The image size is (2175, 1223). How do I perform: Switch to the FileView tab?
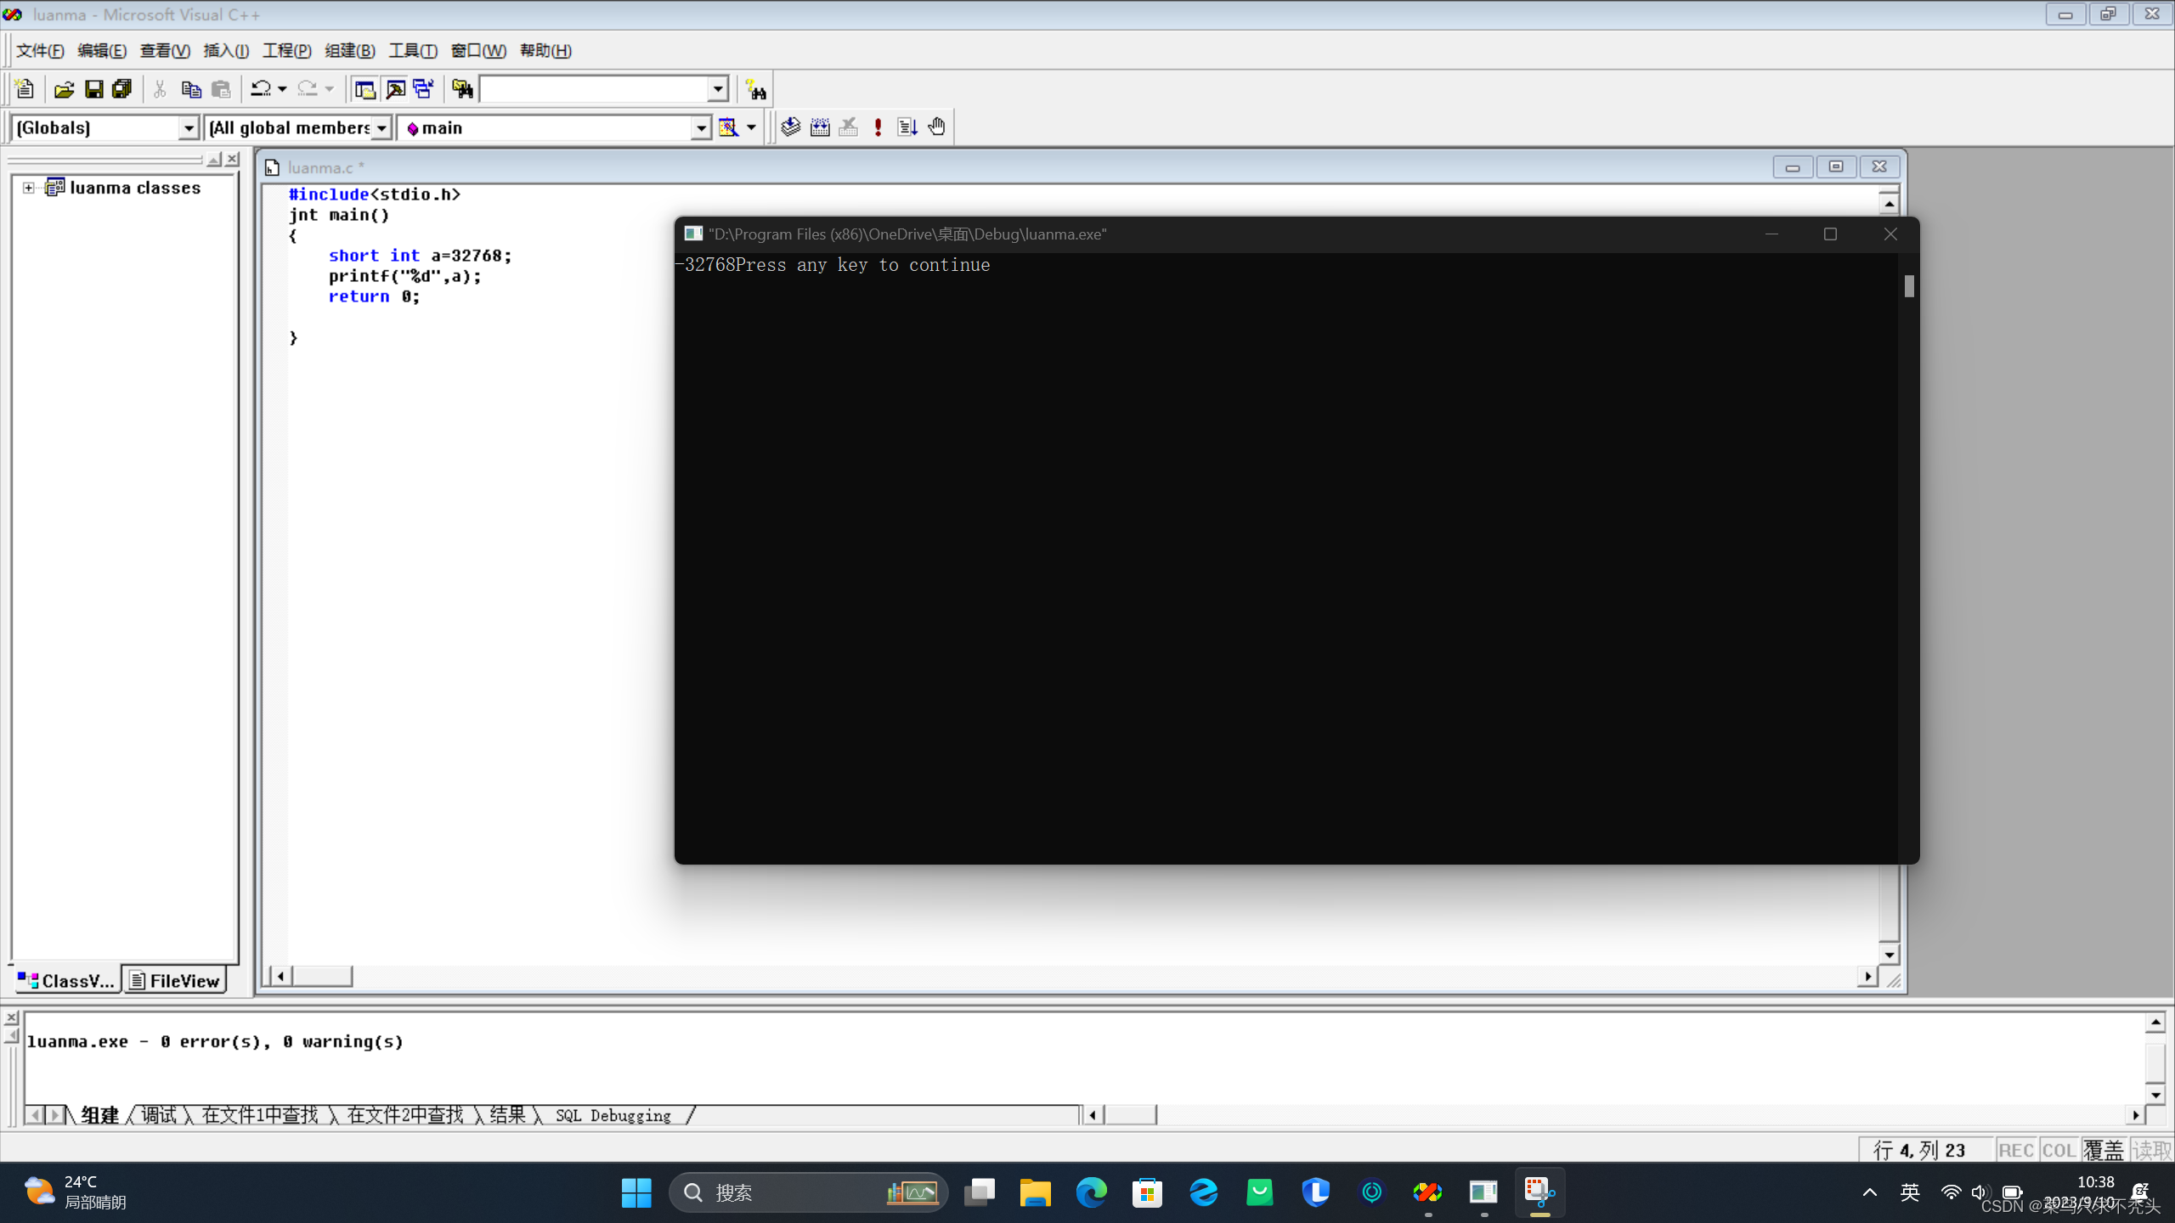click(x=176, y=981)
